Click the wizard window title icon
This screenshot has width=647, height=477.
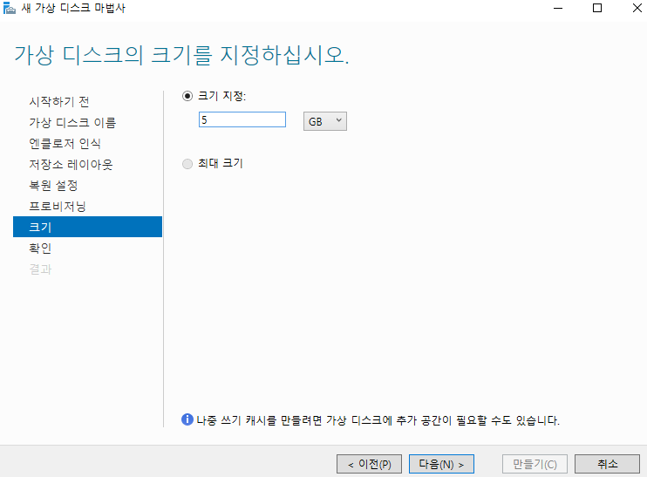(x=9, y=8)
